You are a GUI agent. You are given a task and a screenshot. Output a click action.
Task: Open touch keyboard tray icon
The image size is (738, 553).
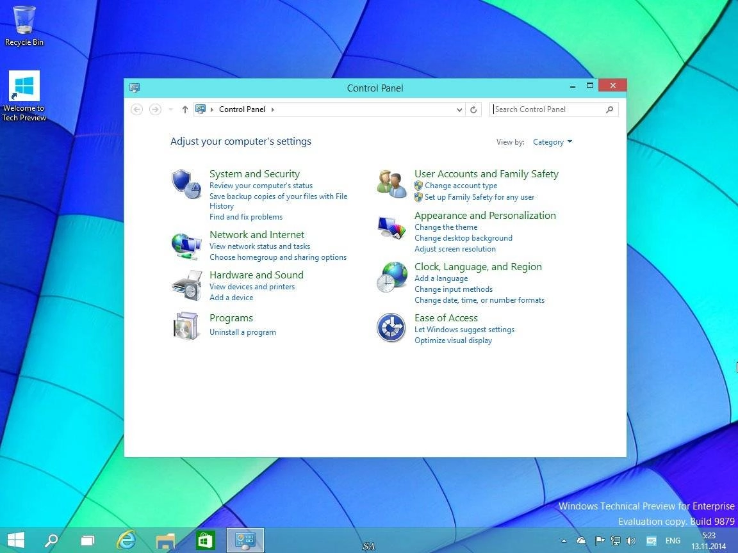click(652, 541)
